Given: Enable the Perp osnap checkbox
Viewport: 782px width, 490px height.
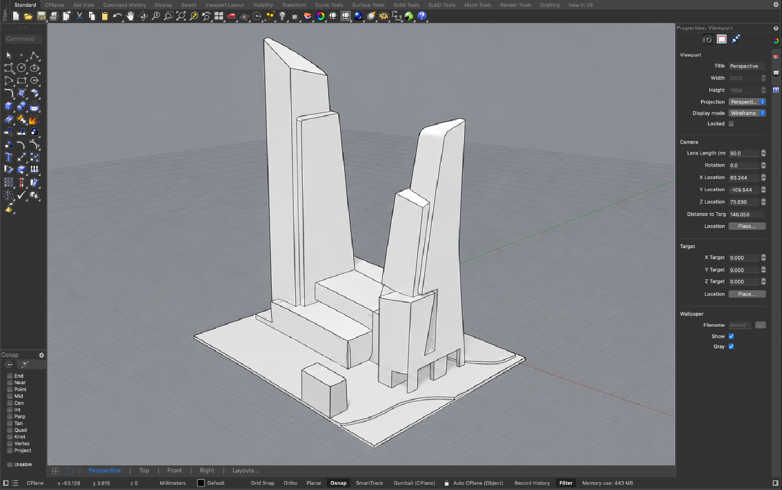Looking at the screenshot, I should pyautogui.click(x=9, y=417).
